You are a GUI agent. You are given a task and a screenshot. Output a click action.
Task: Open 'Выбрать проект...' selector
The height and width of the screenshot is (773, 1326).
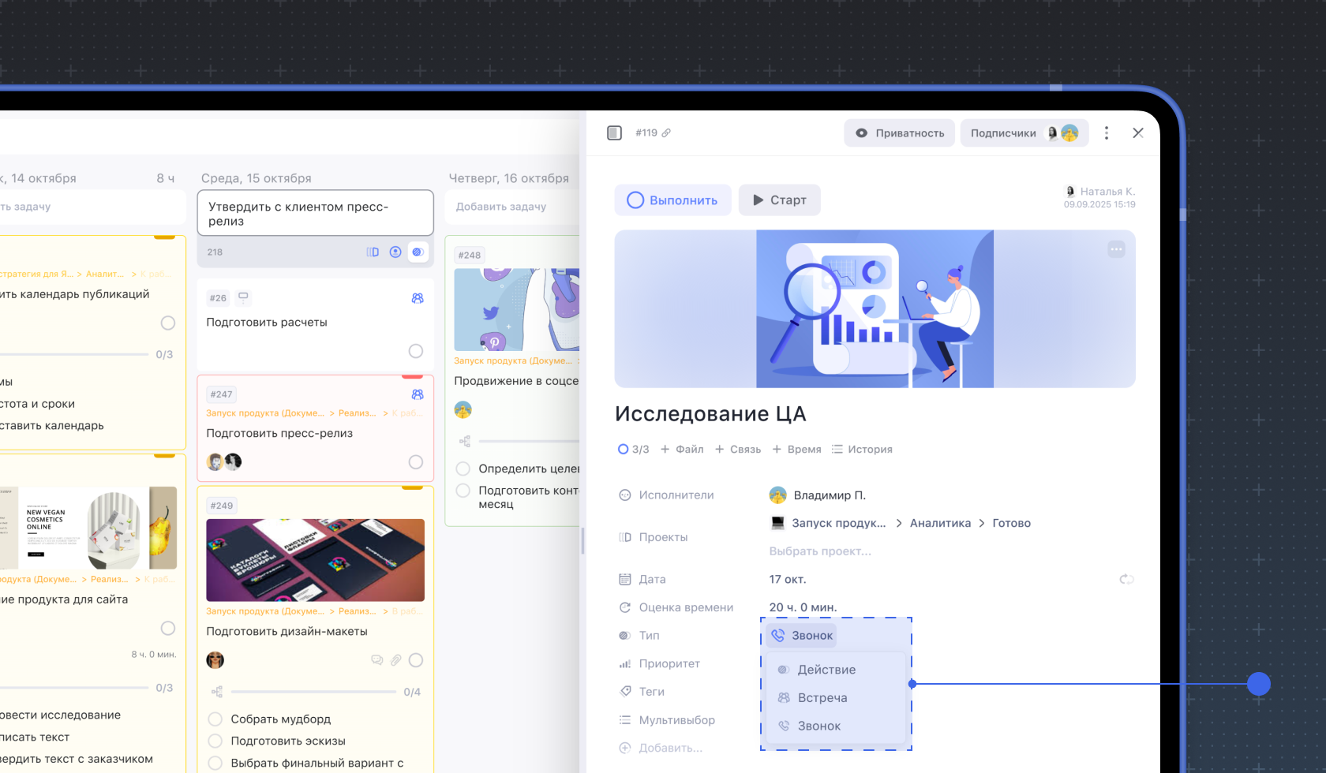pyautogui.click(x=820, y=551)
